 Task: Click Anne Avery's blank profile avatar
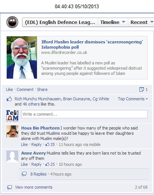pos(12,156)
